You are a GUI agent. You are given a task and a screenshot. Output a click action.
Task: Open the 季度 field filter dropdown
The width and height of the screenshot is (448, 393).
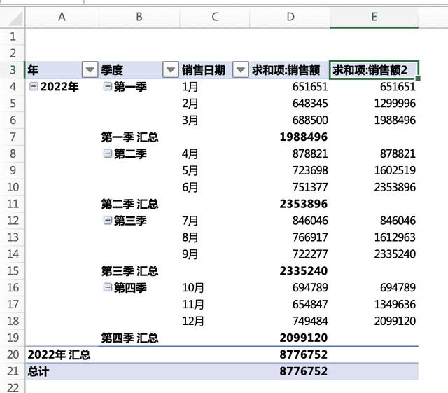[170, 69]
